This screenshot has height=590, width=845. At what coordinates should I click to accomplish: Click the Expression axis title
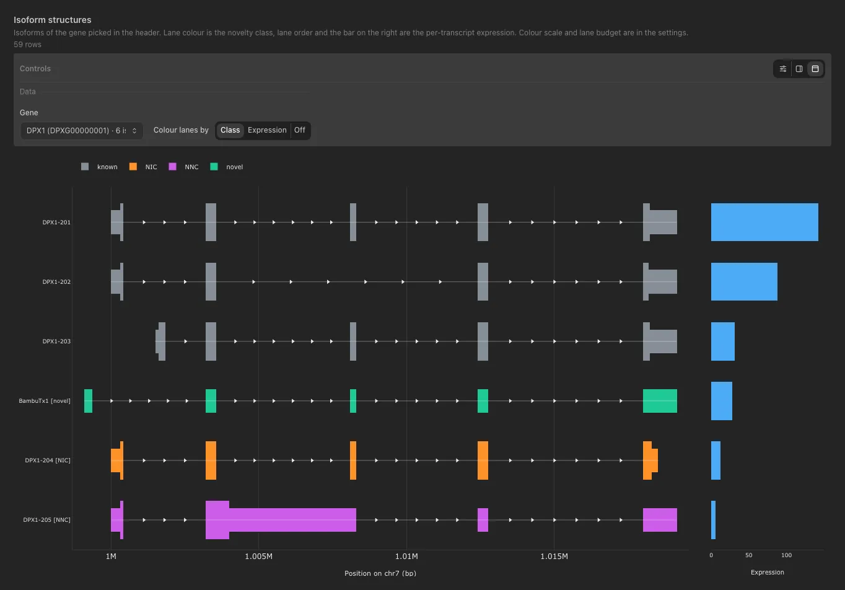767,572
